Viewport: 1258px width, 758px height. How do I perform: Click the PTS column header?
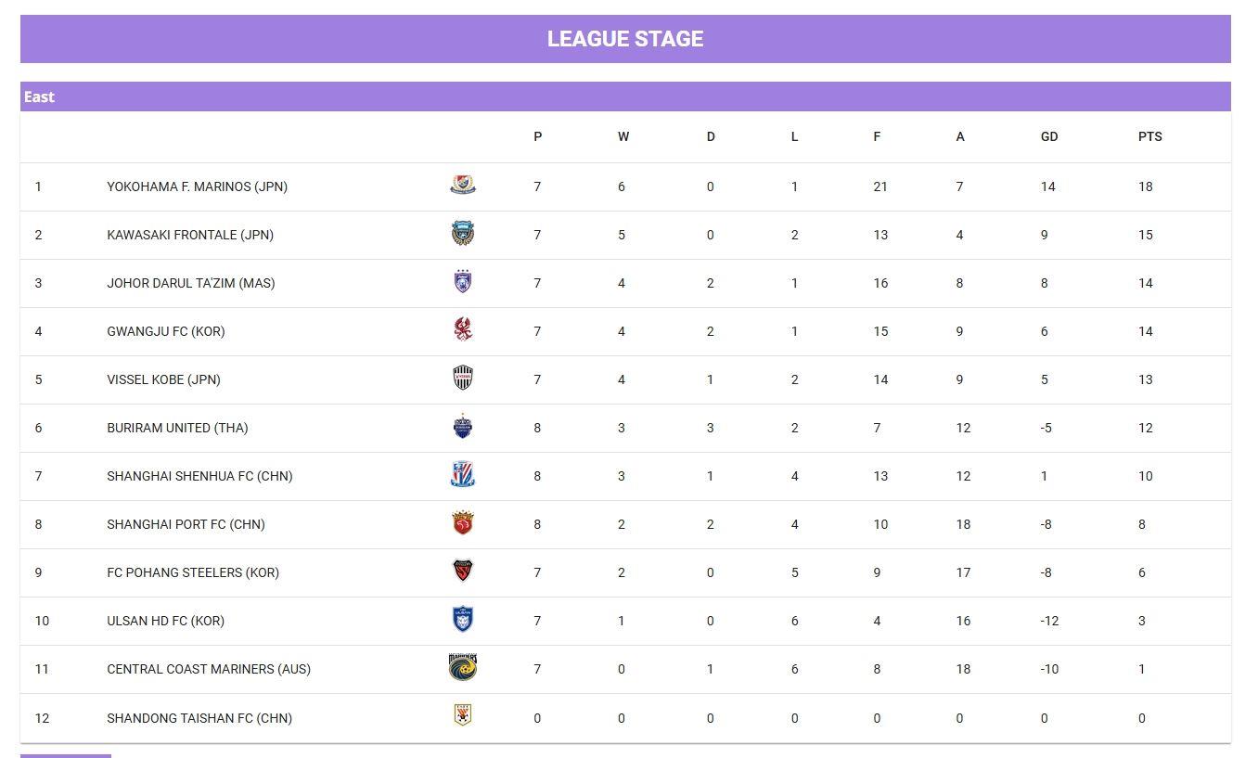coord(1149,136)
